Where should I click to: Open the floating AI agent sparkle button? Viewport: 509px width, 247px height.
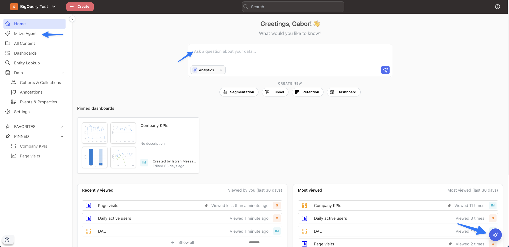tap(495, 235)
